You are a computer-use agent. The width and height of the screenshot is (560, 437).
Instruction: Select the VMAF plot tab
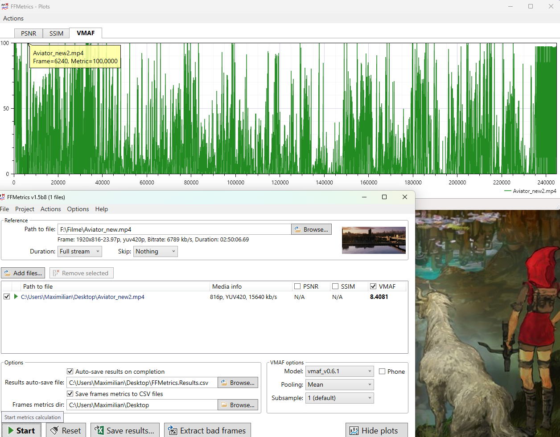coord(86,33)
